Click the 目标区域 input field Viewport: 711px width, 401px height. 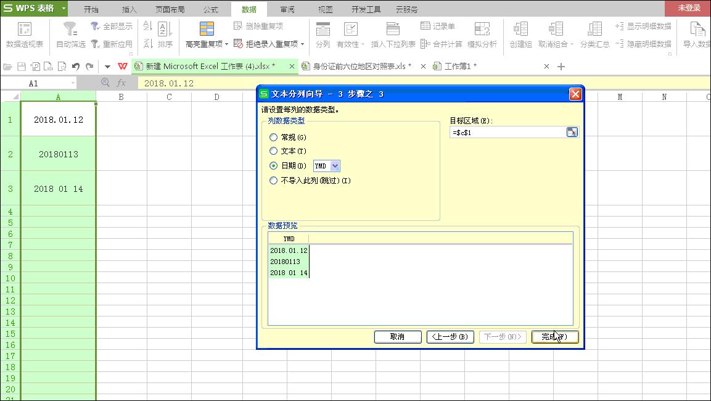pos(506,131)
